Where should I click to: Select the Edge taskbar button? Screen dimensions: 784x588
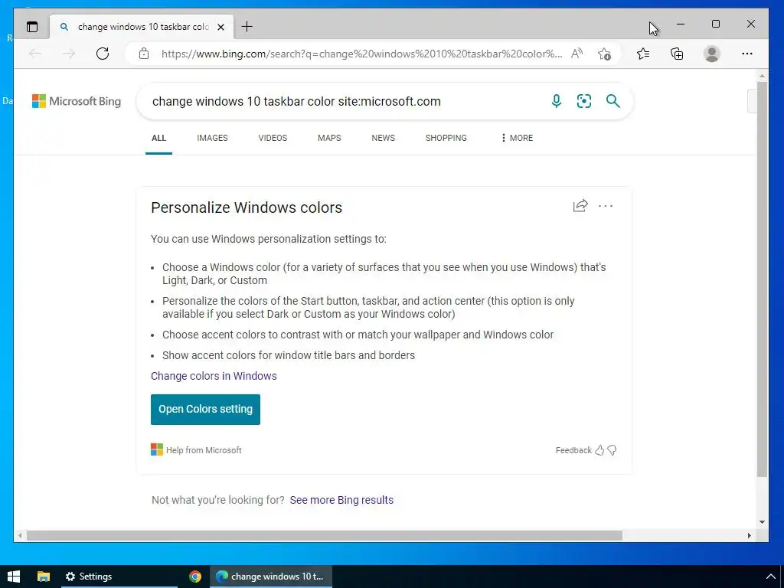[x=270, y=577]
